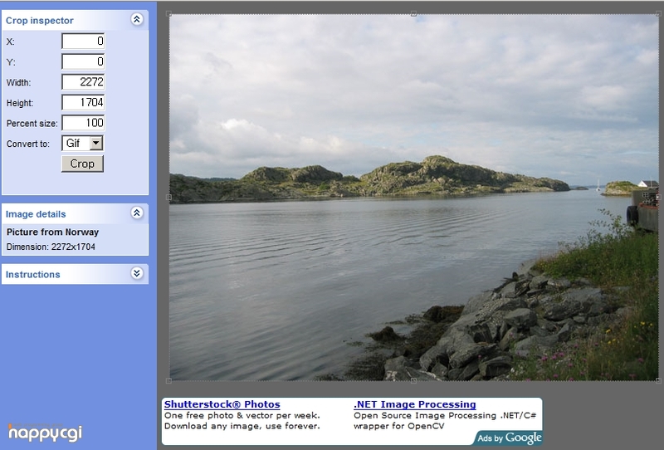
Task: Click the 'Picture from Norway' text
Action: coord(52,232)
